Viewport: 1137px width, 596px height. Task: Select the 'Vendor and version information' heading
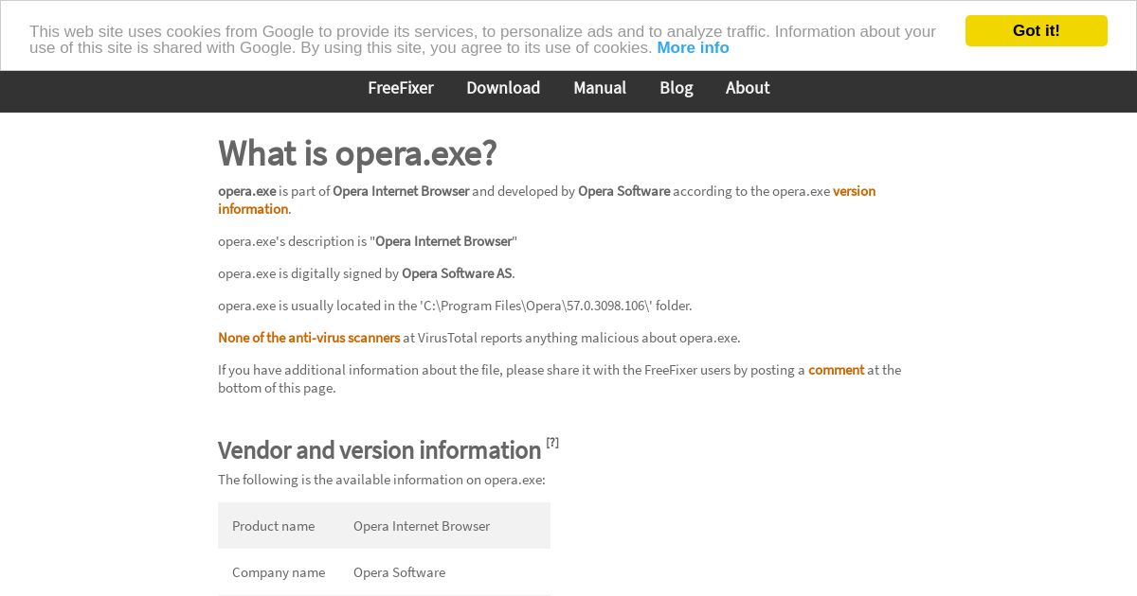tap(380, 450)
